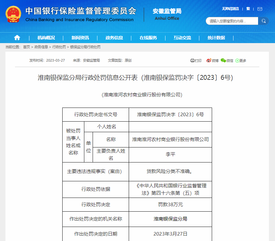Select the 名称 label cell

click(111, 139)
